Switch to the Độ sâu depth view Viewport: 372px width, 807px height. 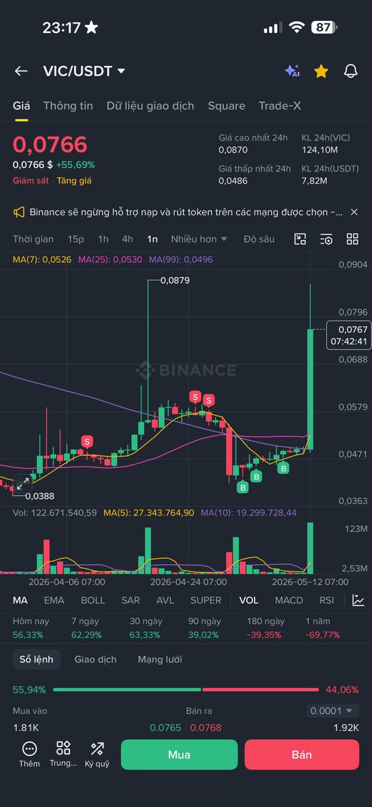click(259, 239)
